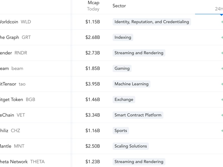Screen dimensions: 223x167
Task: Open the Theta Network THETA link
Action: click(x=22, y=162)
